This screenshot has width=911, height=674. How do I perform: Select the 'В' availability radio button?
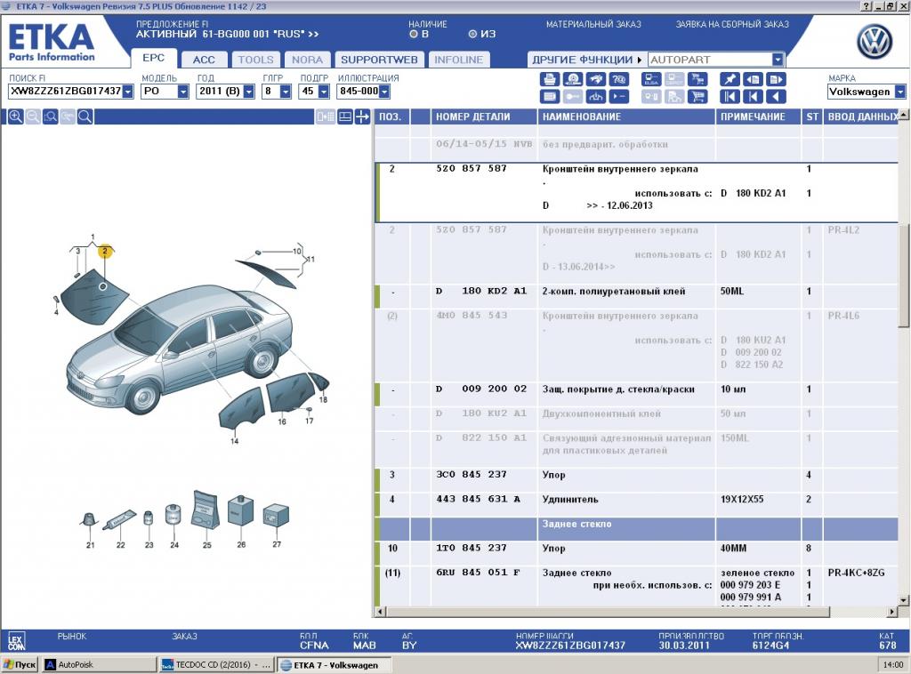coord(414,35)
